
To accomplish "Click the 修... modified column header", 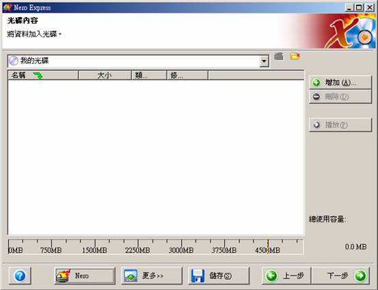I will [187, 75].
